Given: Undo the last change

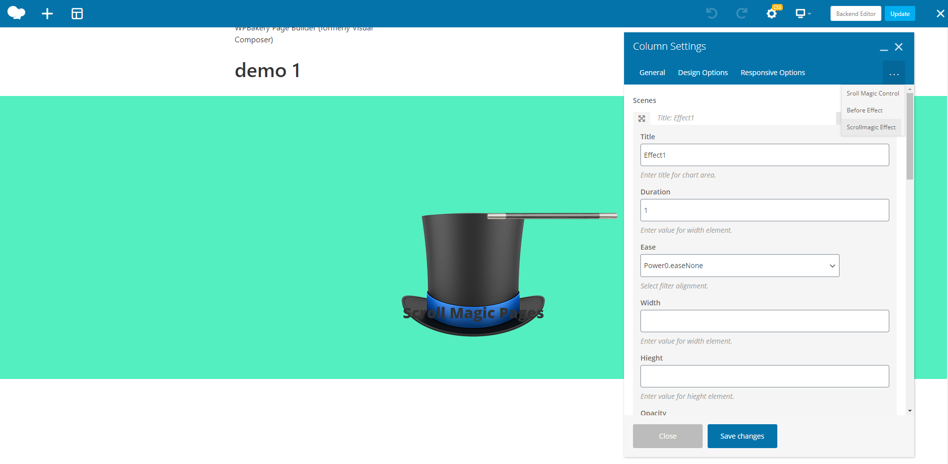Looking at the screenshot, I should pyautogui.click(x=712, y=13).
